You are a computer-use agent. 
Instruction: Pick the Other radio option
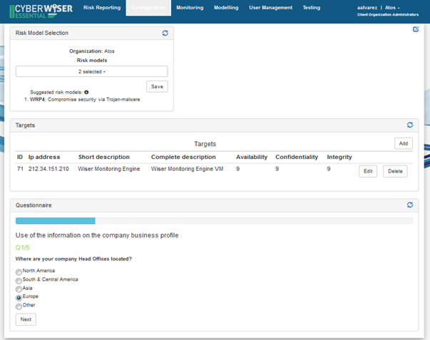[19, 306]
